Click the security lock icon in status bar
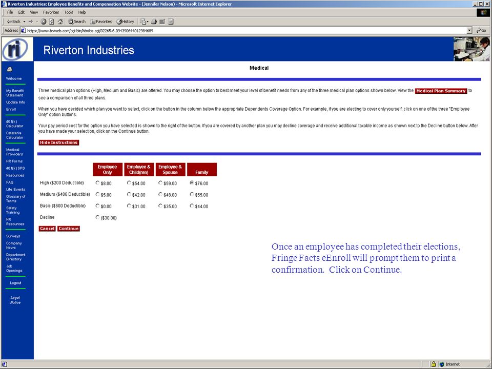Screen dimensions: 492x369 434,364
